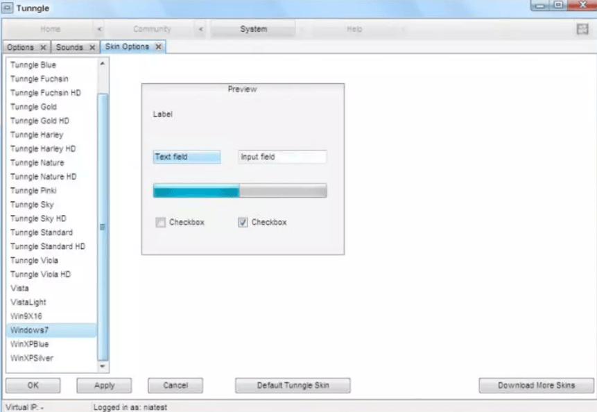This screenshot has height=412, width=597.
Task: Click the Cancel button
Action: click(175, 386)
